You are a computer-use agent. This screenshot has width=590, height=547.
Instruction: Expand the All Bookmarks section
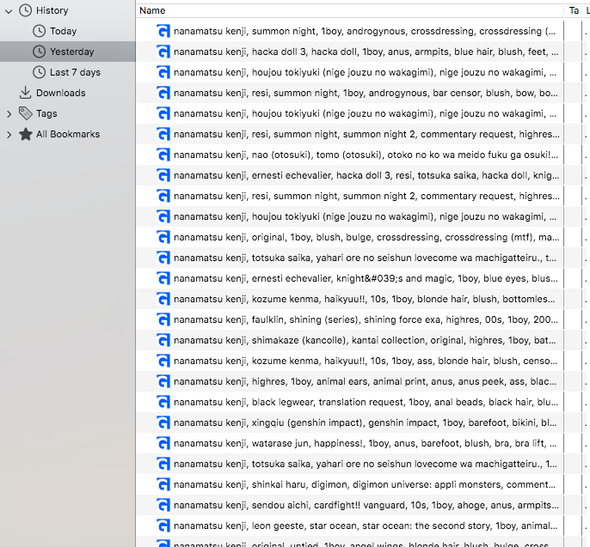[9, 135]
